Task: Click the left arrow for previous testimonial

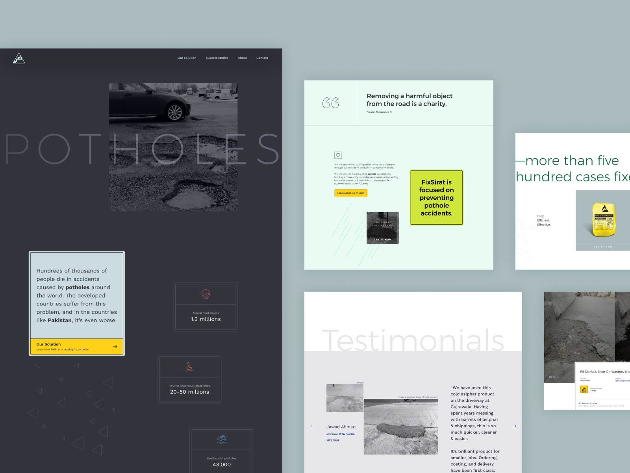Action: point(312,426)
